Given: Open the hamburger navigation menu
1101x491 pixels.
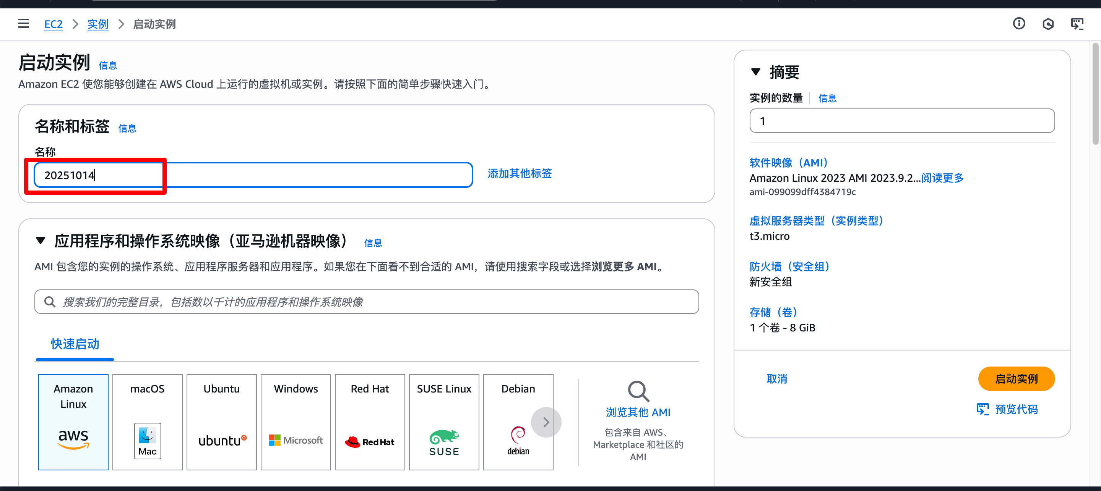Looking at the screenshot, I should [23, 24].
